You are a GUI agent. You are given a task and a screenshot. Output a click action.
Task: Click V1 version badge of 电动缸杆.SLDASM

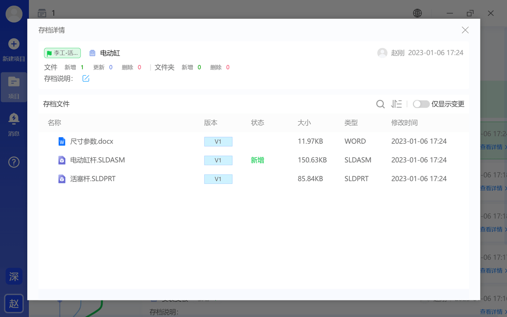click(x=218, y=160)
